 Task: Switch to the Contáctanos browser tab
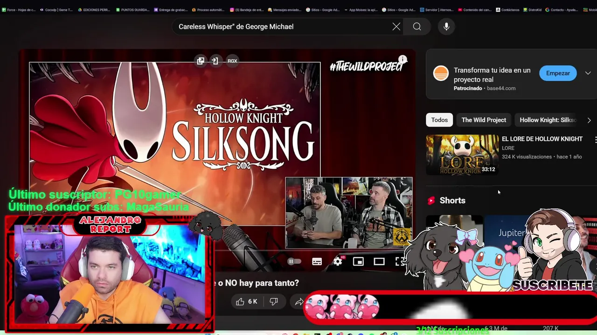click(x=507, y=9)
